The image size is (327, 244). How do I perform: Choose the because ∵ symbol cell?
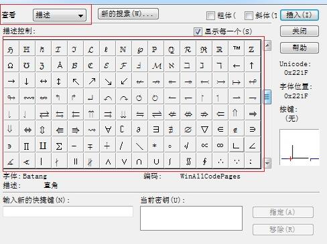pos(237,160)
